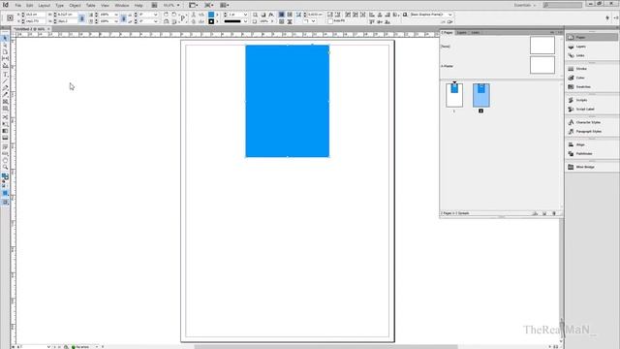Select page 1 thumbnail in Pages panel
Image resolution: width=620 pixels, height=349 pixels.
pos(454,95)
